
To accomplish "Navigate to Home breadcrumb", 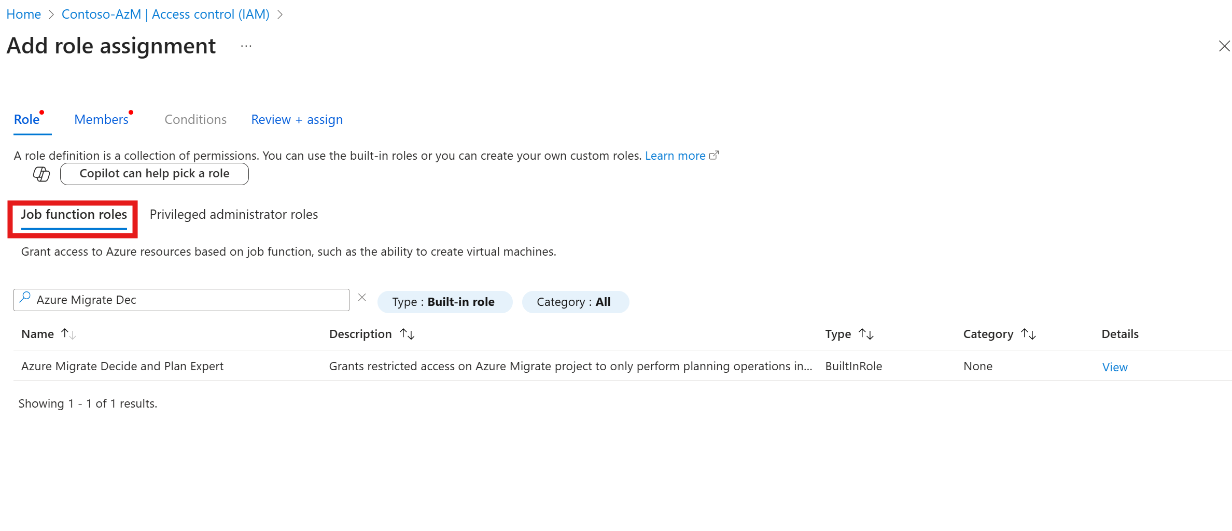I will 23,15.
